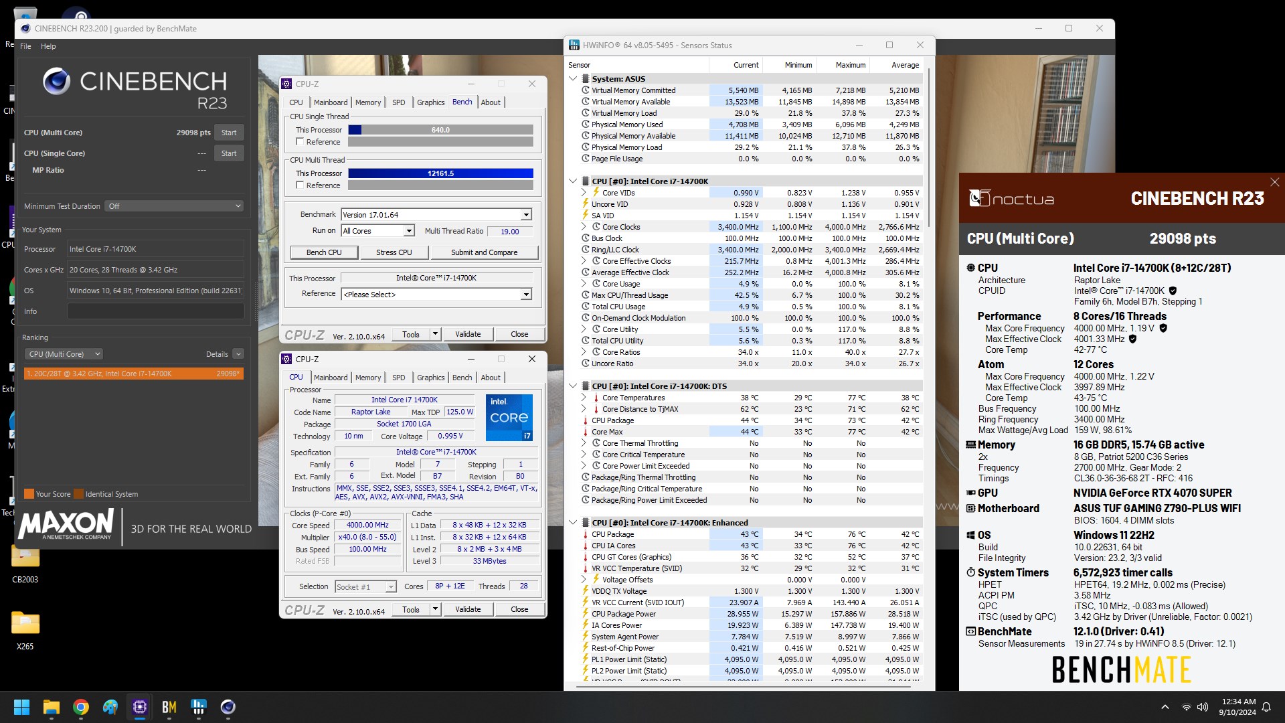Click the upper CPU-Z window title icon

(286, 84)
